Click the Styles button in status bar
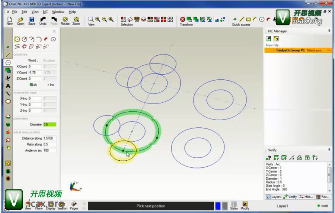 [x=234, y=205]
